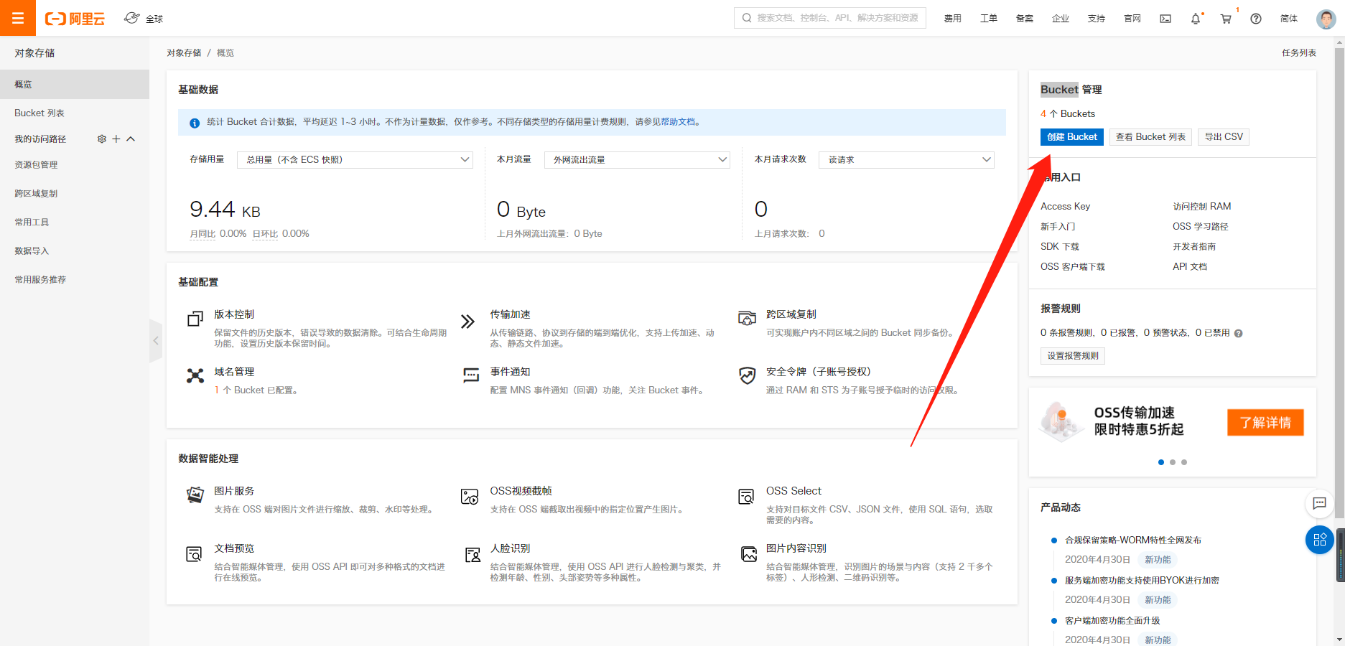This screenshot has height=646, width=1345.
Task: Click the 跨区域复制 configuration icon
Action: point(747,318)
